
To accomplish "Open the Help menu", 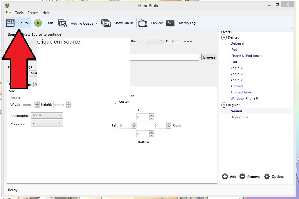I will tap(46, 13).
